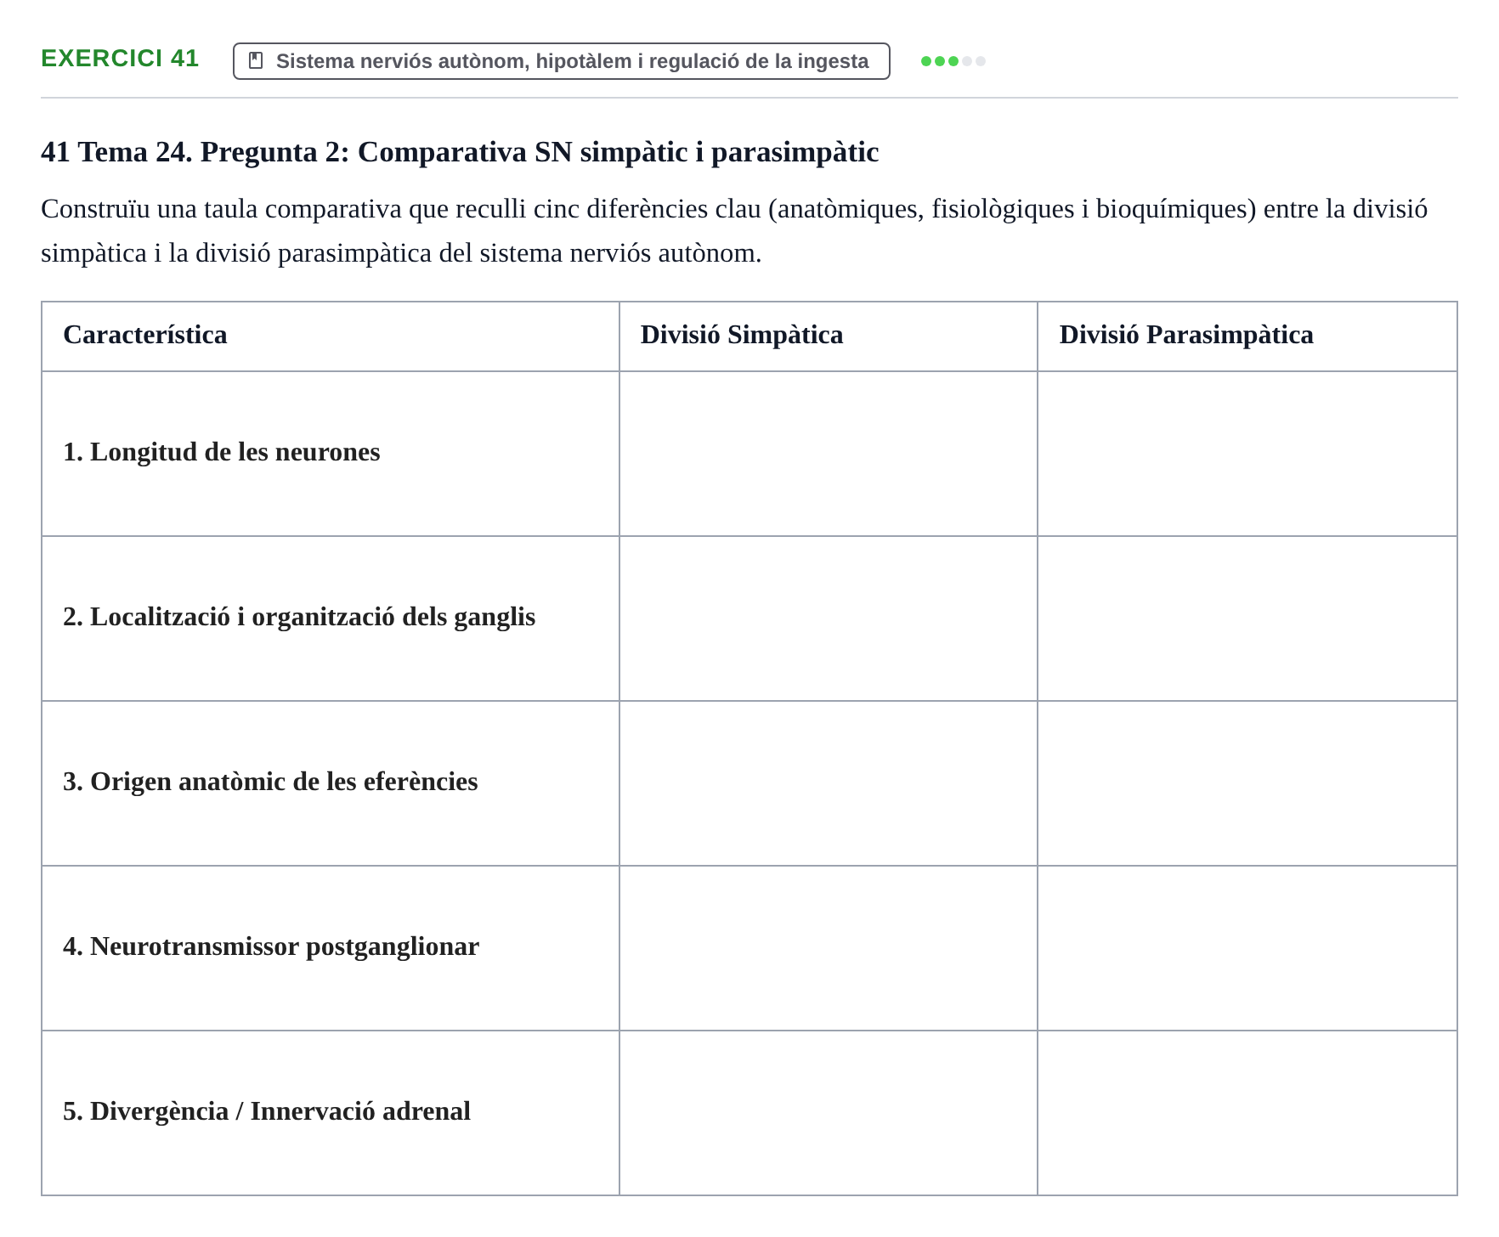Click the row label '3. Origen anatòmic de les eferències'

pos(270,782)
